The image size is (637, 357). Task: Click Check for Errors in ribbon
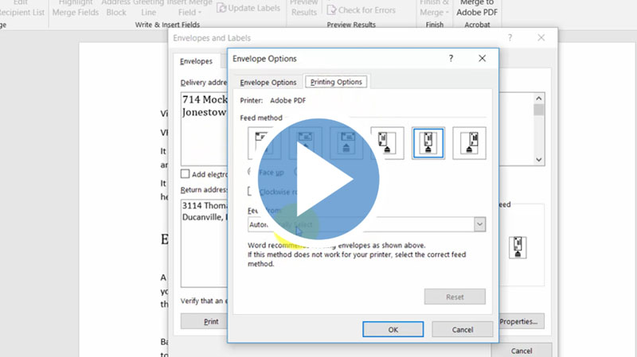(364, 10)
